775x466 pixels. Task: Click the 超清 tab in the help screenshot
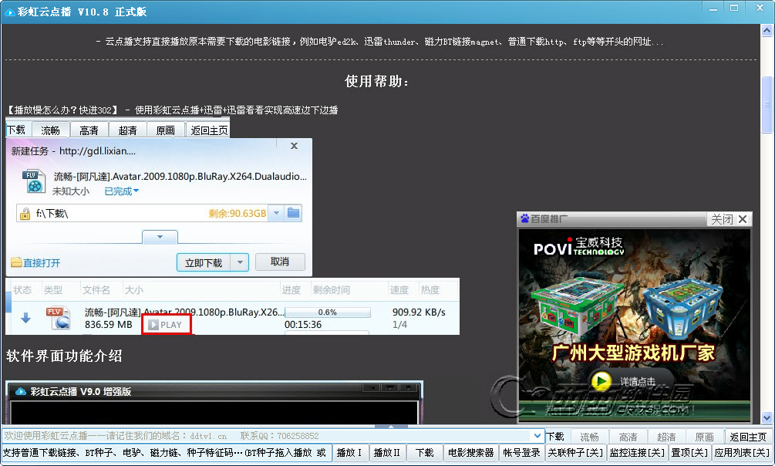(127, 130)
